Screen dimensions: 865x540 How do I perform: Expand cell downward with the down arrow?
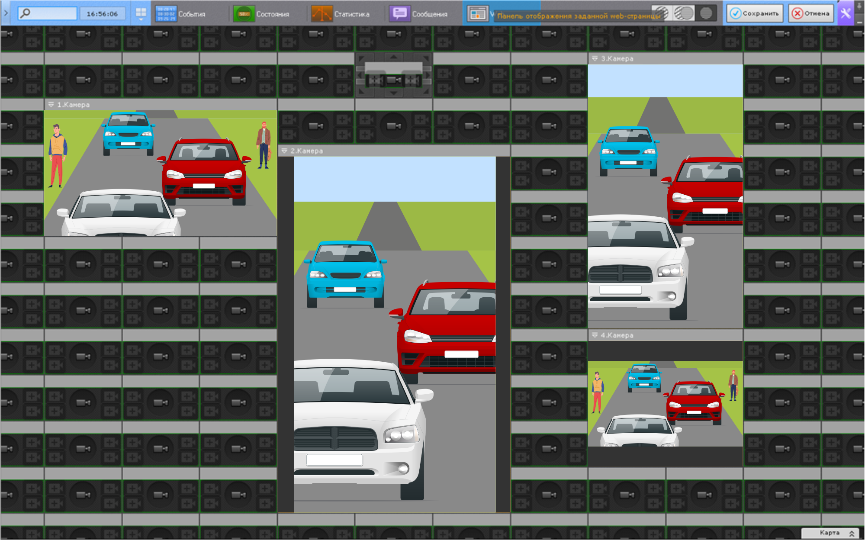[x=394, y=93]
